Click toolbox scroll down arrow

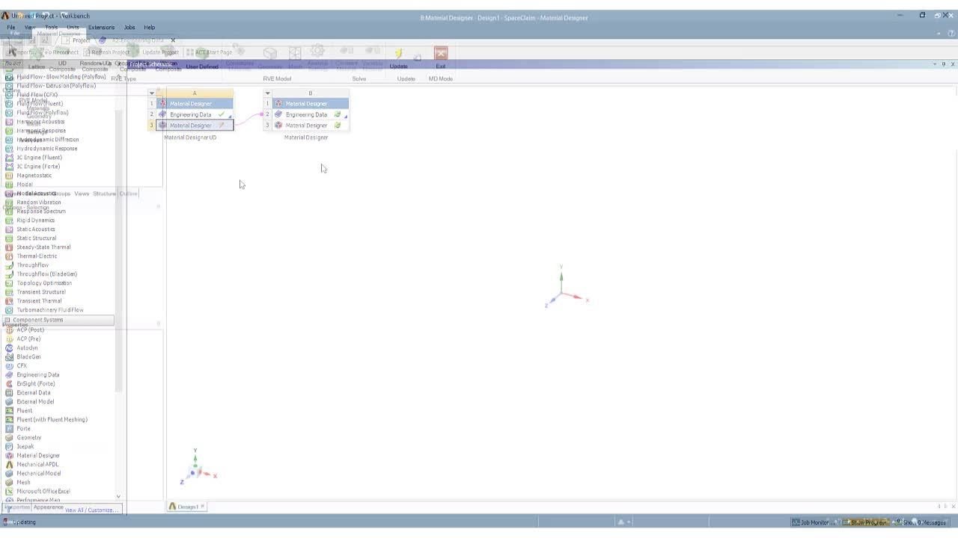pyautogui.click(x=118, y=496)
